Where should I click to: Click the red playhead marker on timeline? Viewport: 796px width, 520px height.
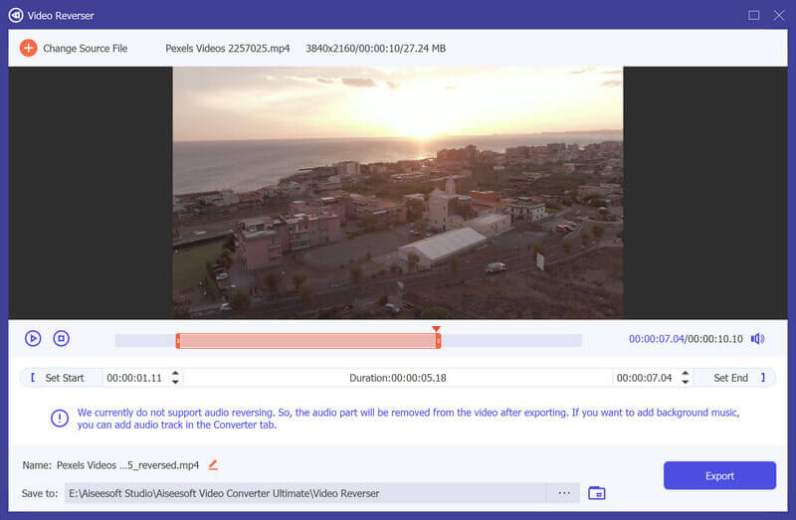[436, 329]
